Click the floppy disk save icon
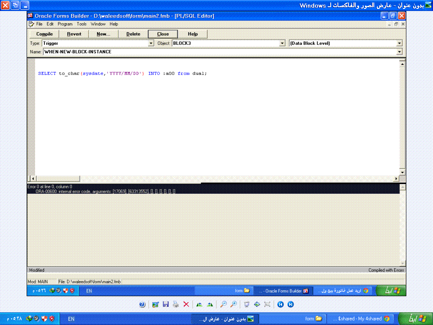Screen dimensions: 433x325 166,304
